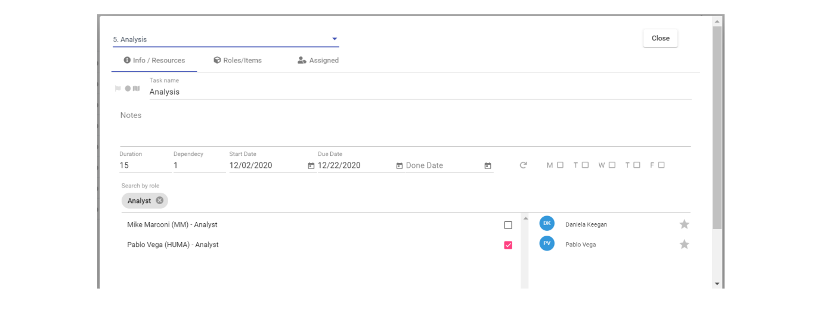817x313 pixels.
Task: Switch to the Assigned tab
Action: coord(318,60)
